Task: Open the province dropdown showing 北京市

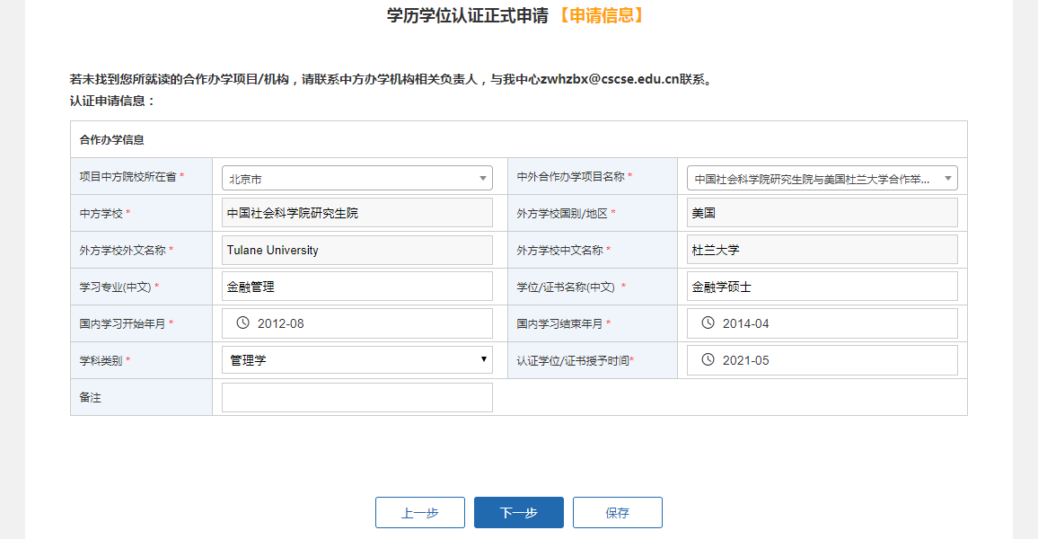Action: (x=356, y=179)
